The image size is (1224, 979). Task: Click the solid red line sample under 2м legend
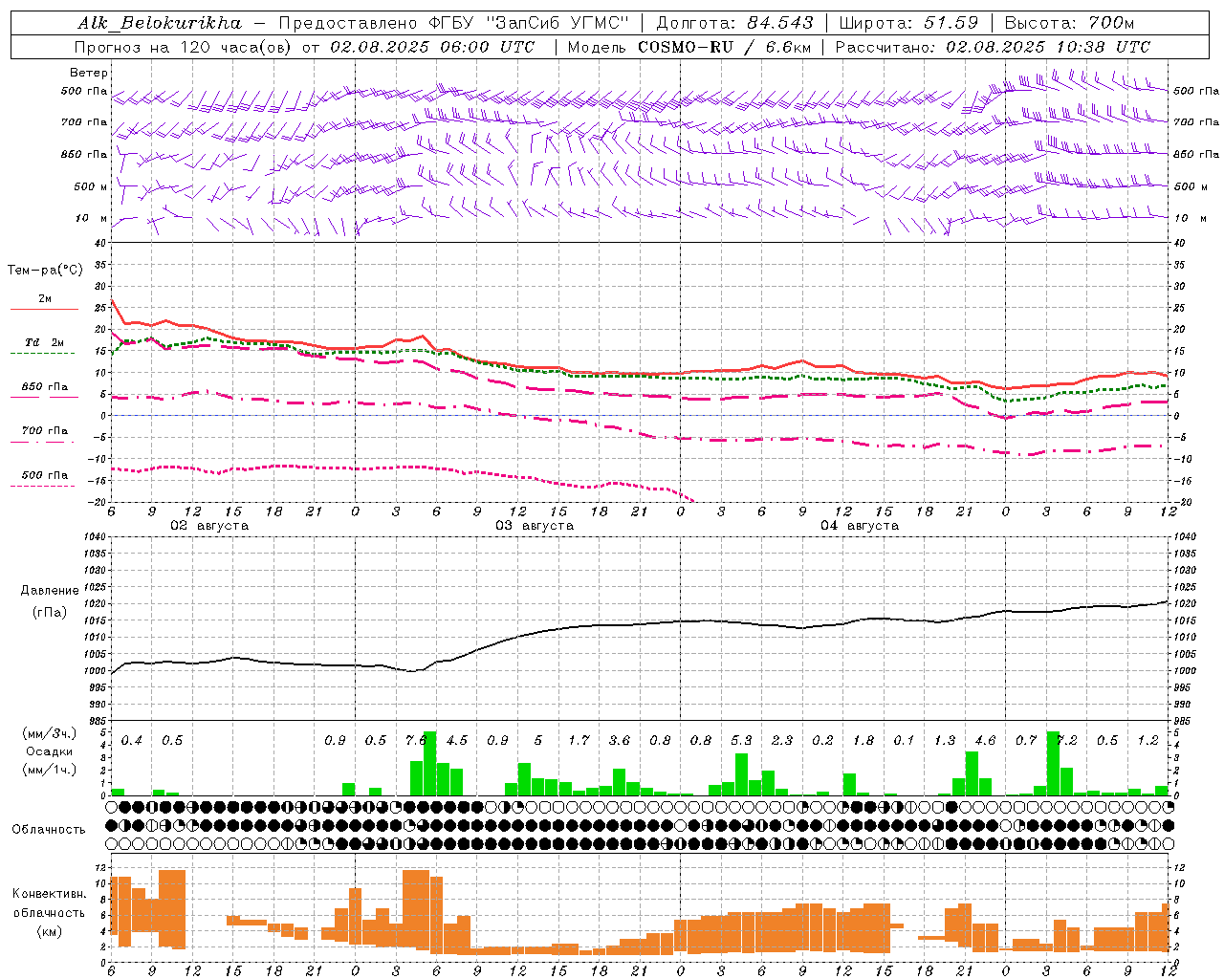coord(44,310)
